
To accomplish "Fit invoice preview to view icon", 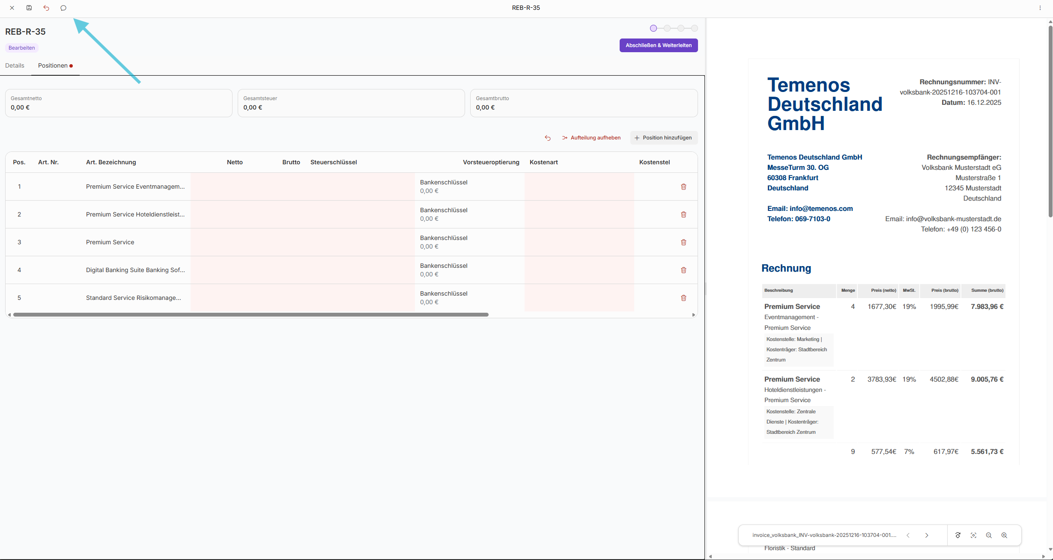I will point(973,535).
